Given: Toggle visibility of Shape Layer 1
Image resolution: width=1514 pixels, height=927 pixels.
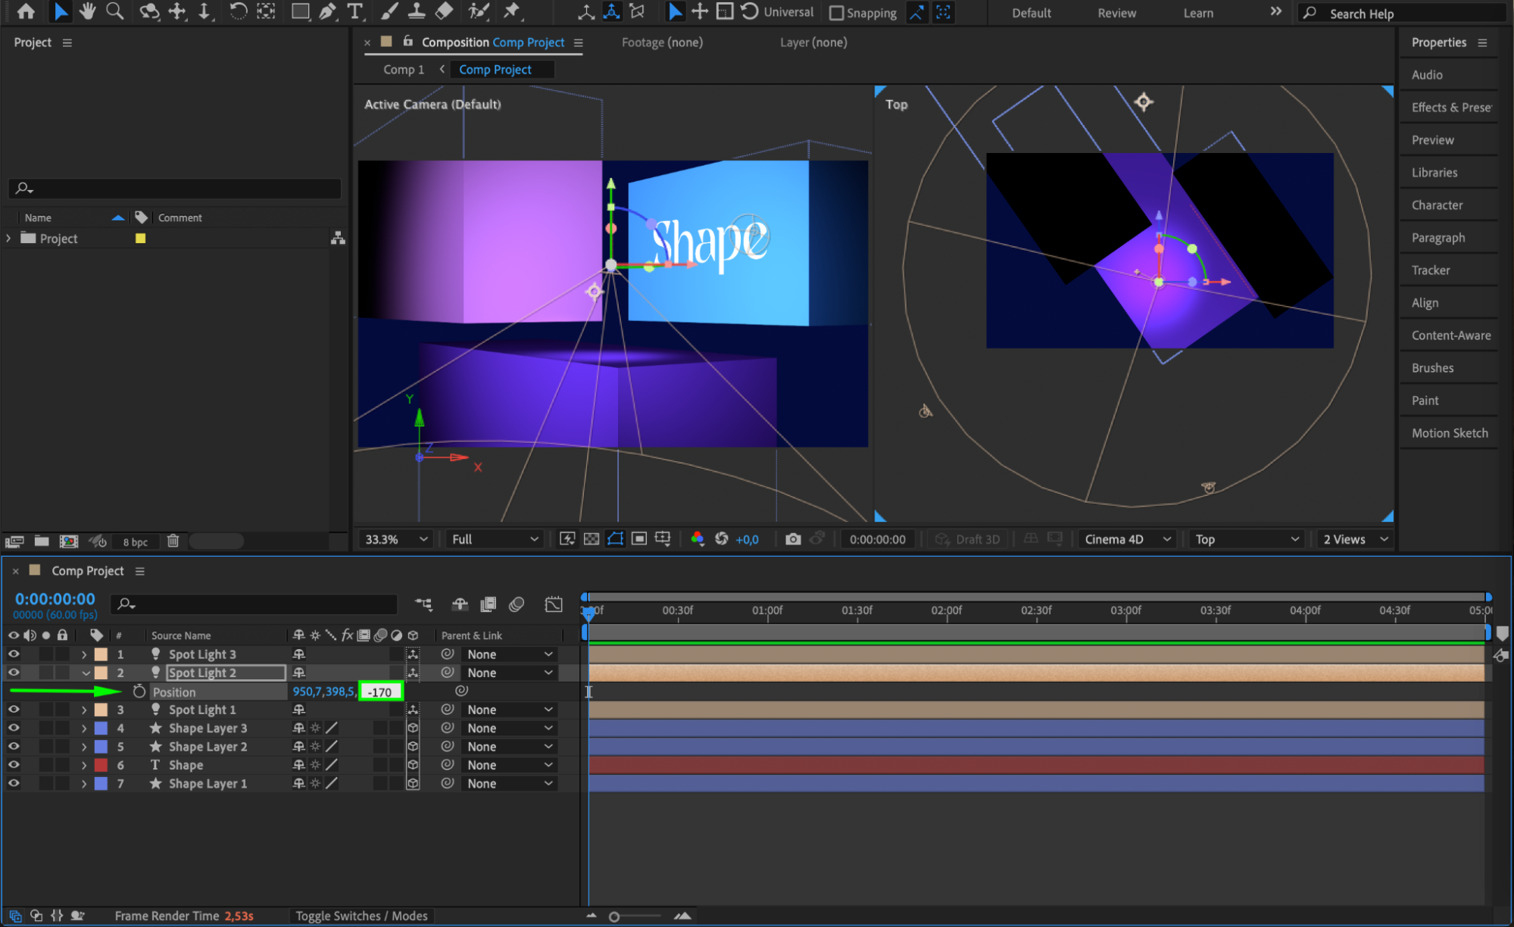Looking at the screenshot, I should click(14, 783).
